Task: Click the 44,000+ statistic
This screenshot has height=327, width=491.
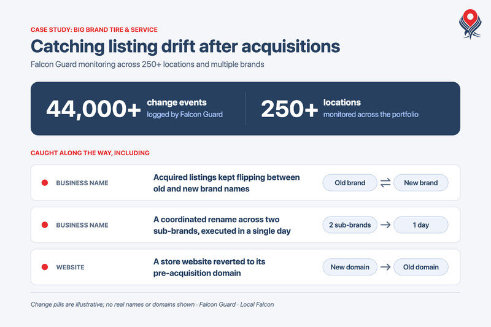Action: click(93, 109)
